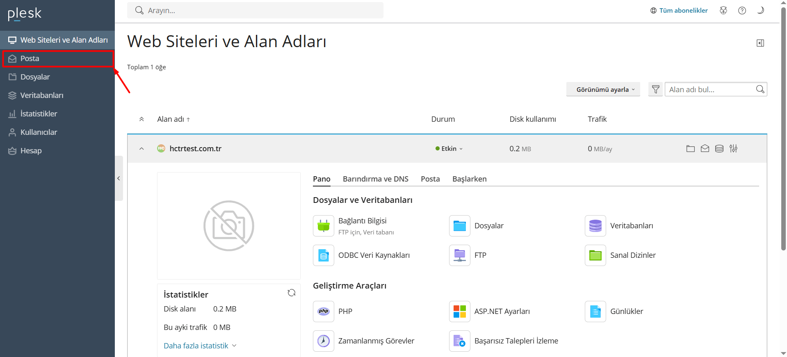Open Sanal Dizinler green folder icon
The image size is (787, 357).
coord(595,255)
